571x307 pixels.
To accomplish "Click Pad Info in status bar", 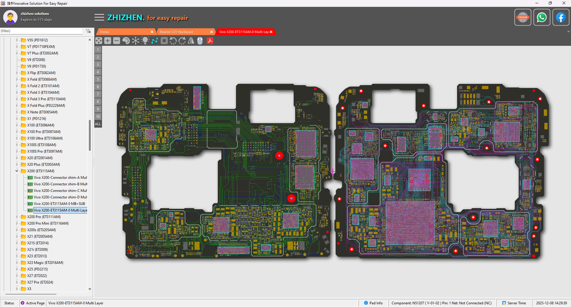I will [x=373, y=303].
